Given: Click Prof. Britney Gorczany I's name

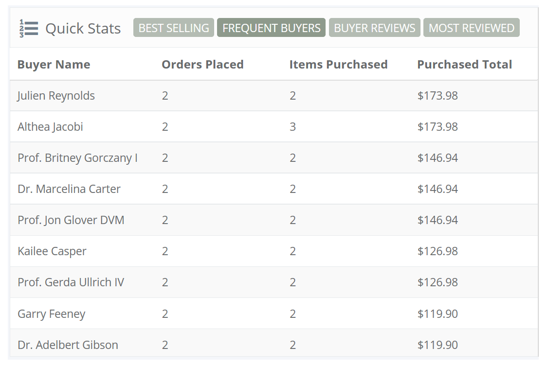Looking at the screenshot, I should click(x=77, y=157).
